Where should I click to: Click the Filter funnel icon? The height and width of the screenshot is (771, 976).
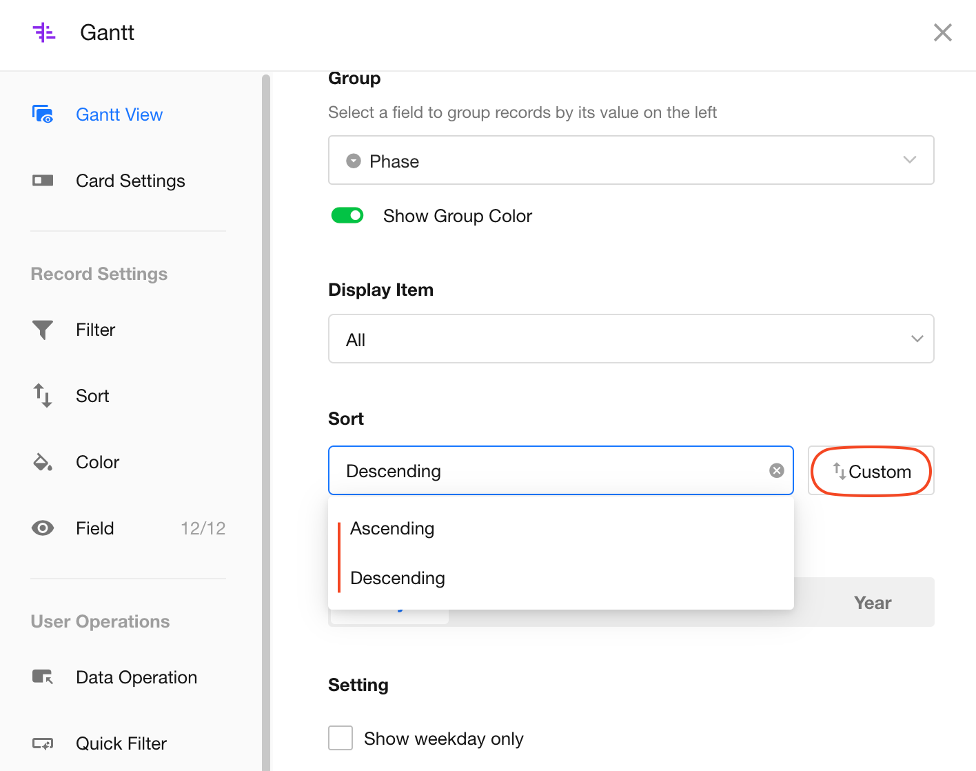[43, 330]
